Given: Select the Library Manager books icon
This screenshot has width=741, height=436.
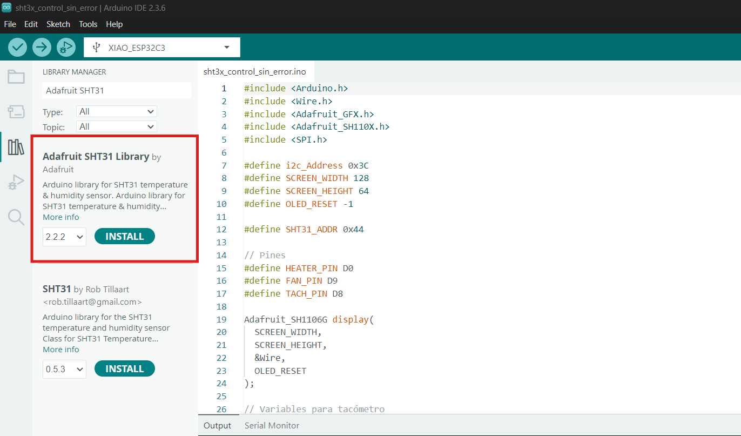Looking at the screenshot, I should (x=16, y=147).
